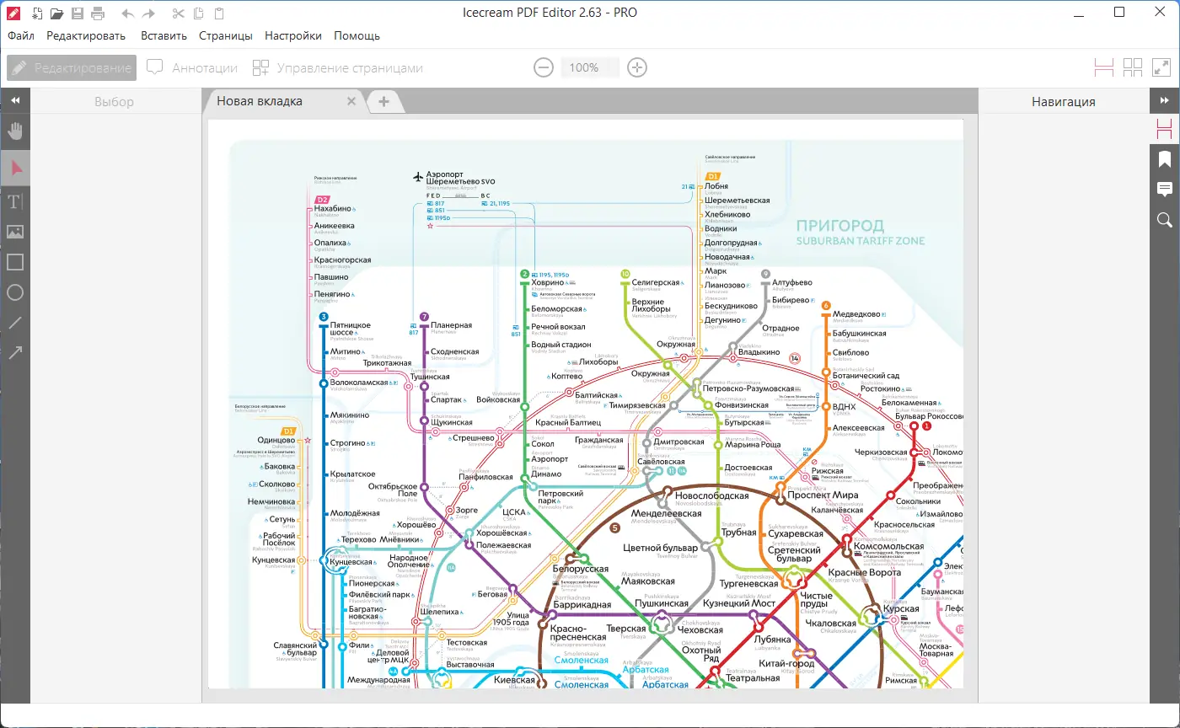Open the Файл menu
The image size is (1180, 728).
point(21,36)
